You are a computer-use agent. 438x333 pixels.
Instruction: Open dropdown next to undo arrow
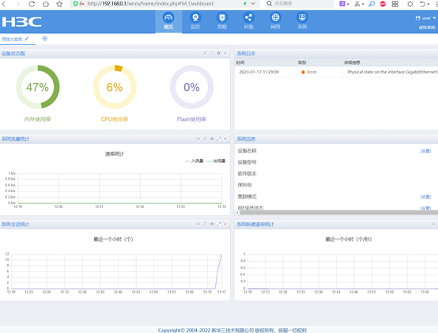(x=429, y=4)
